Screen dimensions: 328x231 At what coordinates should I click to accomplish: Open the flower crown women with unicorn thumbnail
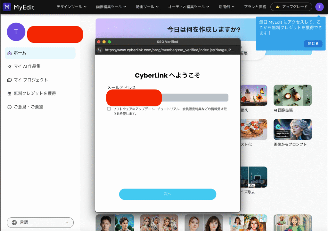click(159, 223)
